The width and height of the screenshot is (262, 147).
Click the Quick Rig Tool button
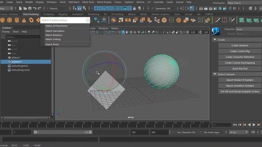pyautogui.click(x=240, y=69)
